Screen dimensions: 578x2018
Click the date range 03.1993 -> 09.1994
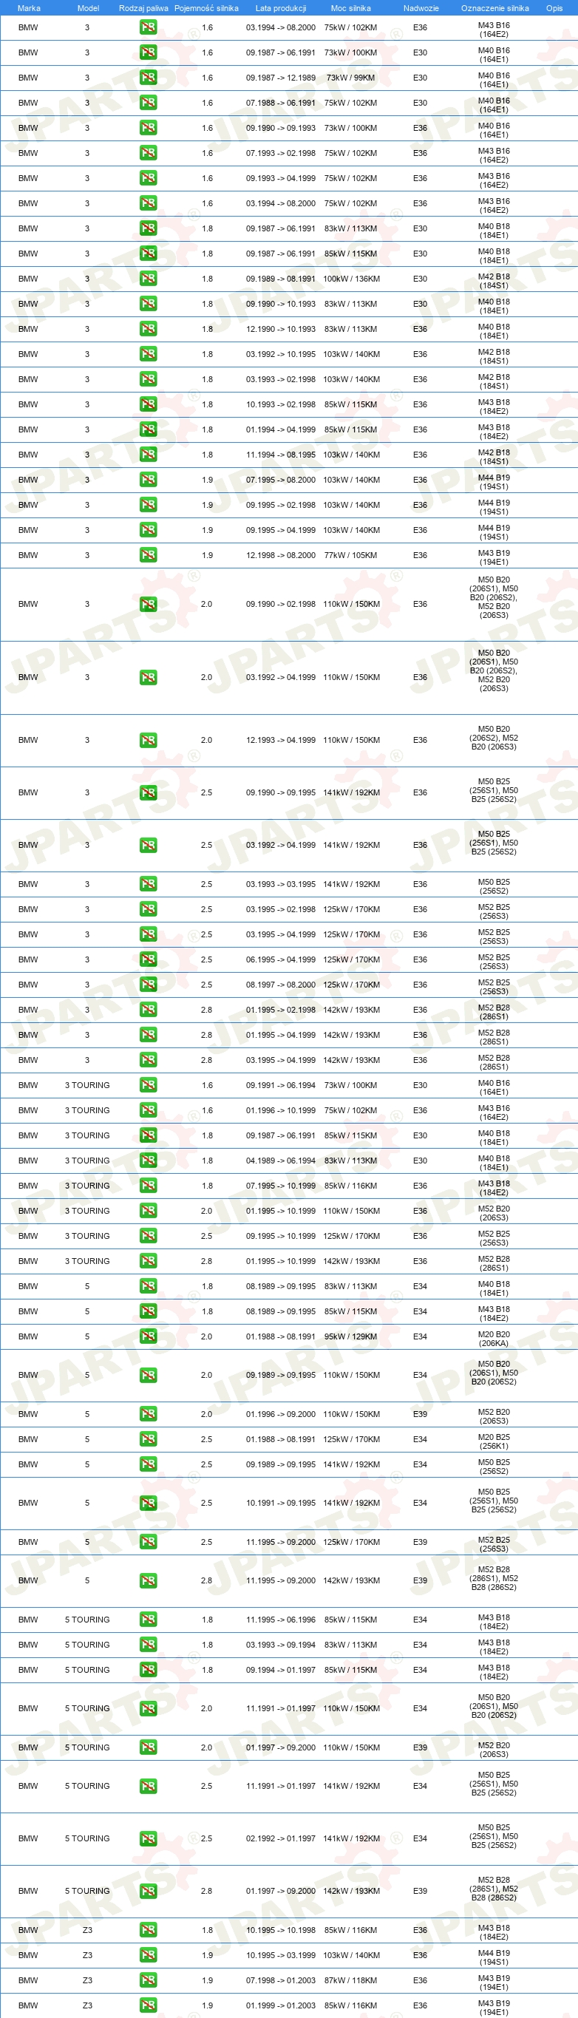(x=280, y=1644)
